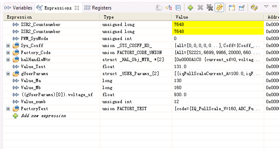Expand the gUserParams struct node
Image resolution: width=279 pixels, height=165 pixels.
[x=8, y=73]
